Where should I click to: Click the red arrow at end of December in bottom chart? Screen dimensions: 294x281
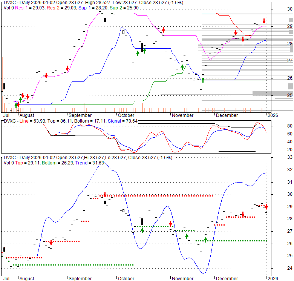pyautogui.click(x=266, y=207)
